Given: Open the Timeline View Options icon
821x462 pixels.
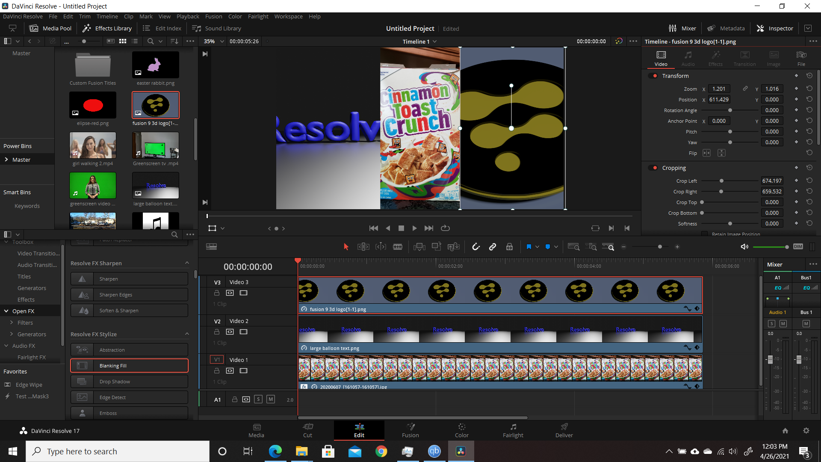Looking at the screenshot, I should 211,247.
